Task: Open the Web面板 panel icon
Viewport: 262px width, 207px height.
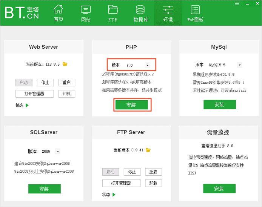Action: 195,9
